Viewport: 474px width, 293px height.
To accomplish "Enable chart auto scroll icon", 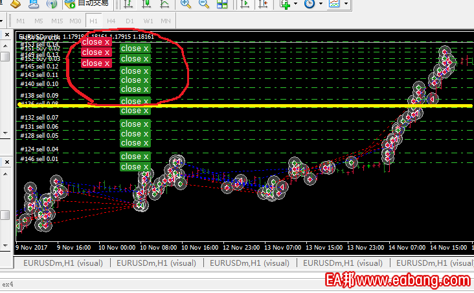I will (x=245, y=5).
